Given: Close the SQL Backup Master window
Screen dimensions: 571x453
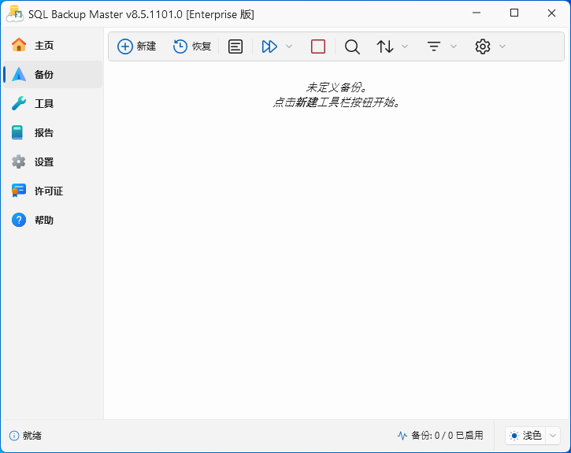Looking at the screenshot, I should [x=551, y=13].
